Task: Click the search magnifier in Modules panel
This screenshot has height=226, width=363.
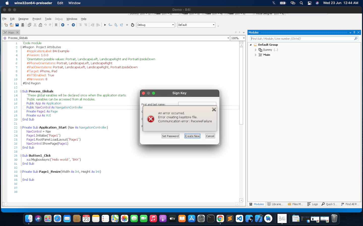Action: pyautogui.click(x=356, y=38)
